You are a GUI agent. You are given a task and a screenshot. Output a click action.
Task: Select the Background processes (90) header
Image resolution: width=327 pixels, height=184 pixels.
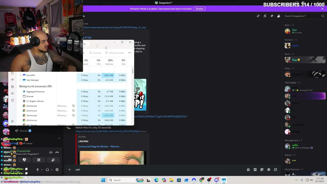tap(36, 86)
